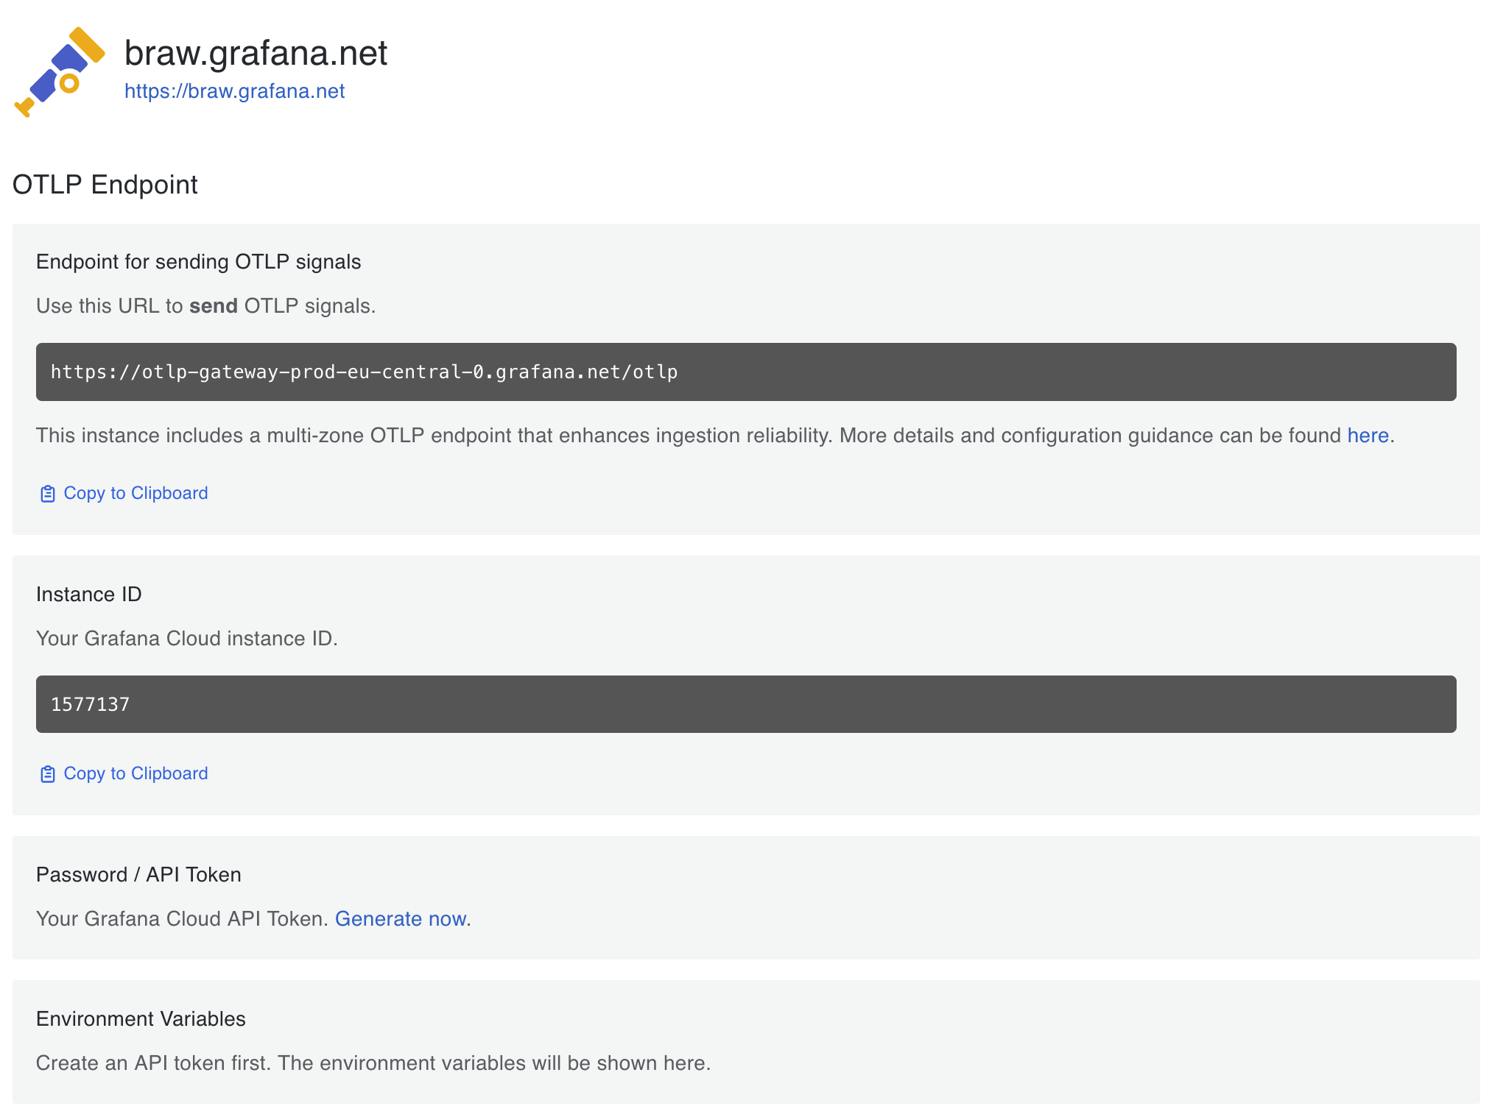Viewport: 1492px width, 1117px height.
Task: Select the braw.grafana.net instance title
Action: [256, 52]
